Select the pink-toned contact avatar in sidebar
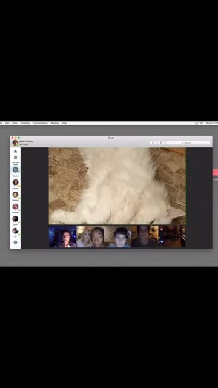218x388 pixels. pyautogui.click(x=15, y=207)
